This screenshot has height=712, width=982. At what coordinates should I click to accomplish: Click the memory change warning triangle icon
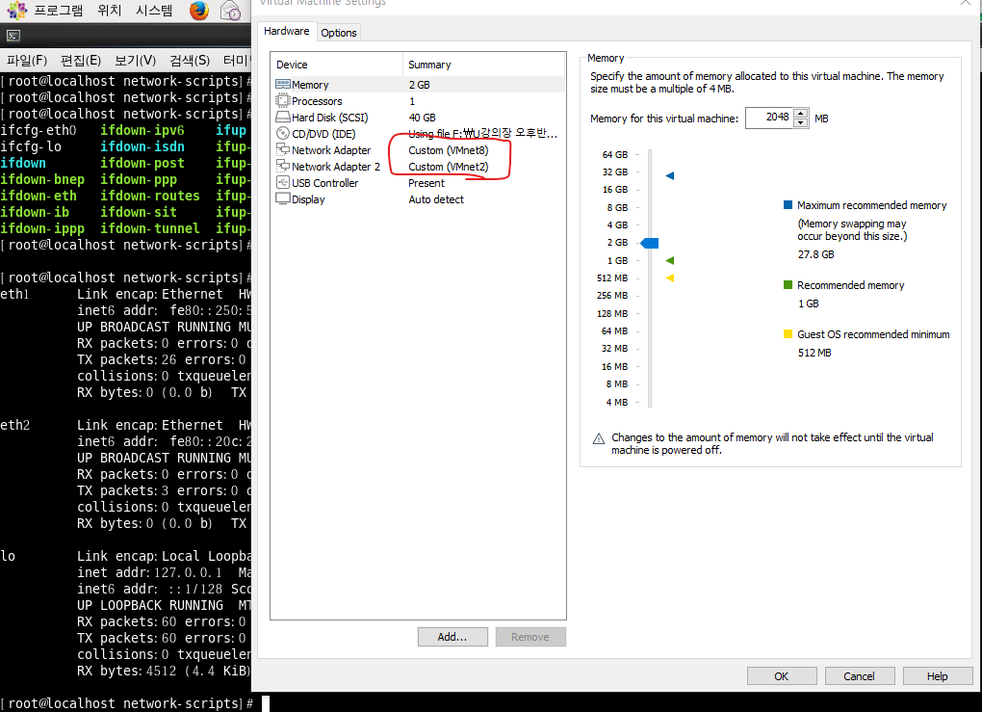[x=599, y=438]
